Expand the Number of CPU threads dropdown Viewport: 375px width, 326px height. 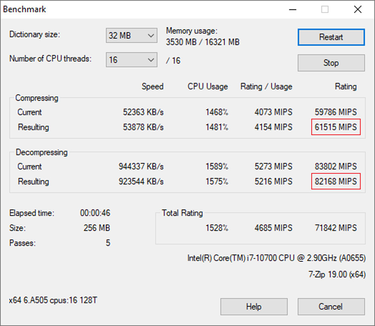(x=131, y=60)
